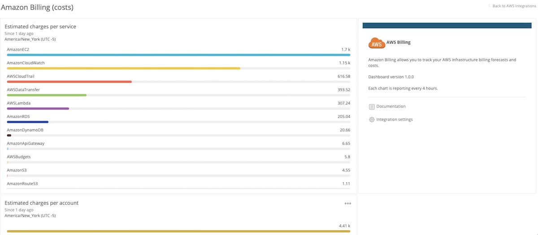
Task: Click the 20.66 DynamoDB value
Action: [x=345, y=130]
